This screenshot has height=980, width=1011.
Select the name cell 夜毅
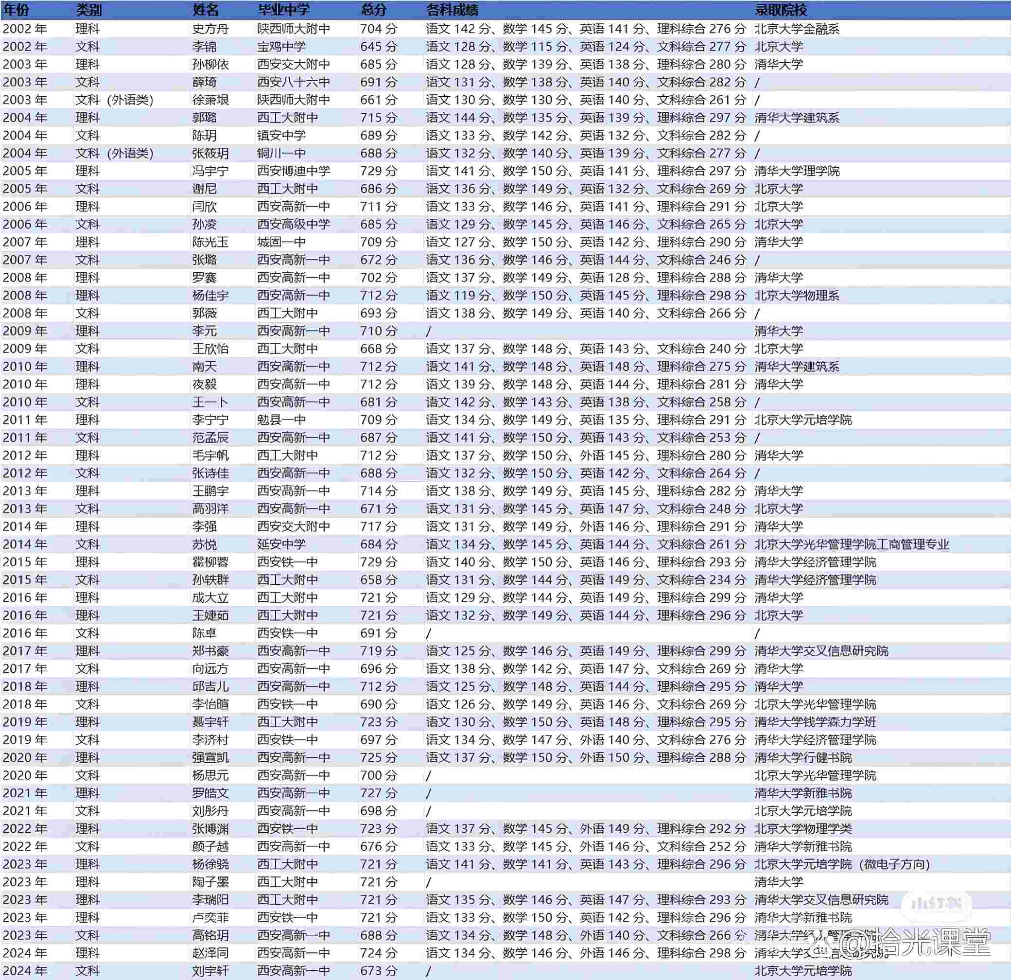(x=204, y=384)
